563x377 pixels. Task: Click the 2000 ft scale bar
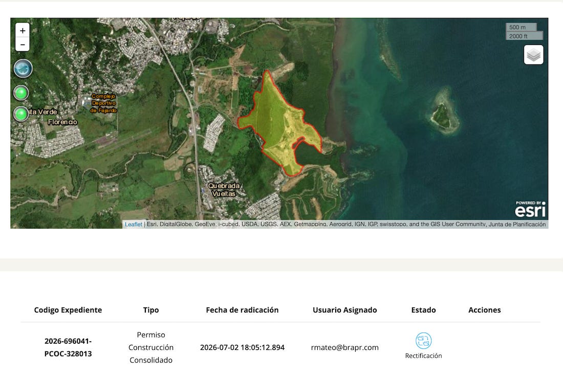pyautogui.click(x=525, y=36)
